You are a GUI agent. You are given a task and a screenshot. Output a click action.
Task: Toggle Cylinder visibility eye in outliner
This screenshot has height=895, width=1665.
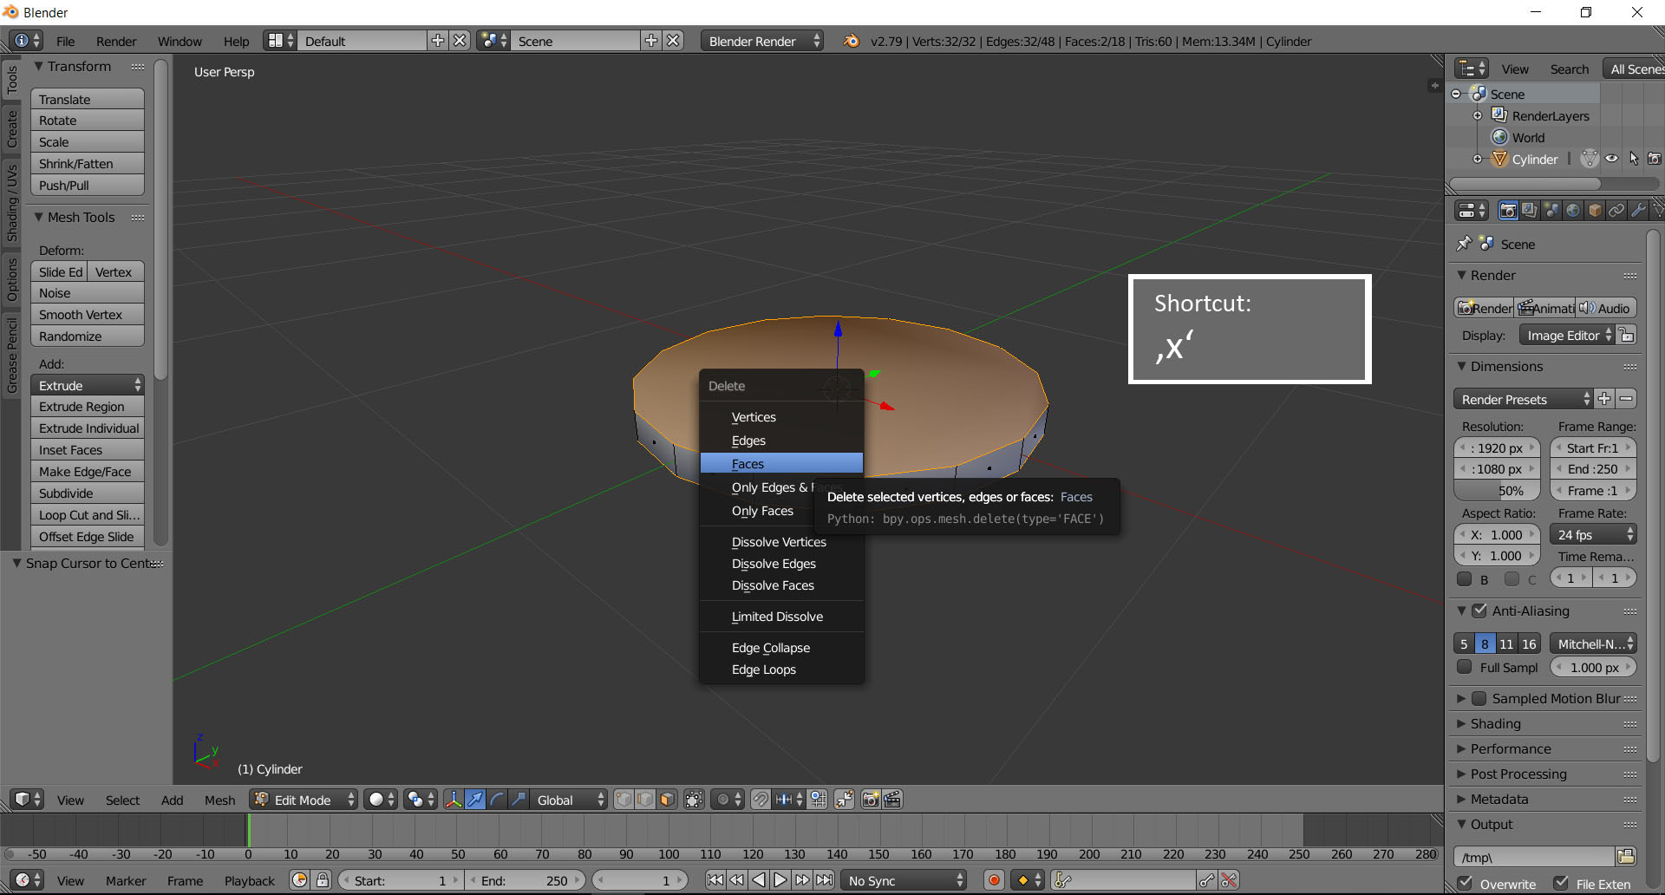point(1611,159)
